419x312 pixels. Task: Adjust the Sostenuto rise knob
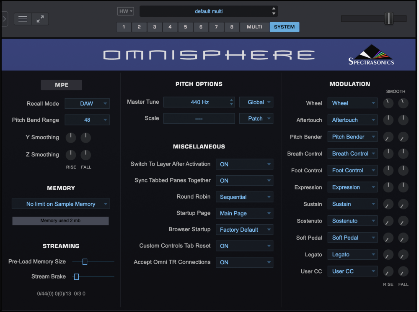(x=388, y=221)
